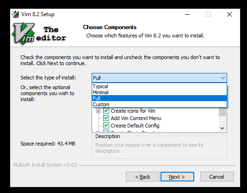Click the component list scrollbar thumb
This screenshot has height=193, width=247.
pyautogui.click(x=222, y=112)
